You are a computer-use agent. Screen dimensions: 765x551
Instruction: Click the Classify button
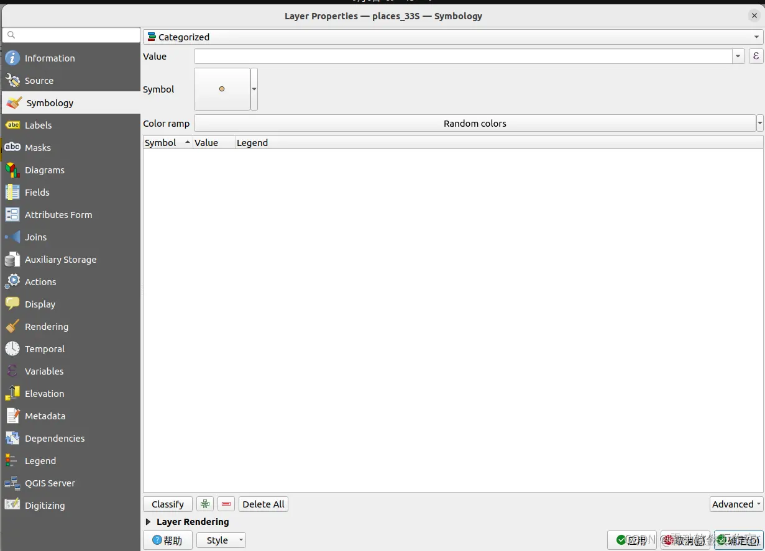(168, 504)
